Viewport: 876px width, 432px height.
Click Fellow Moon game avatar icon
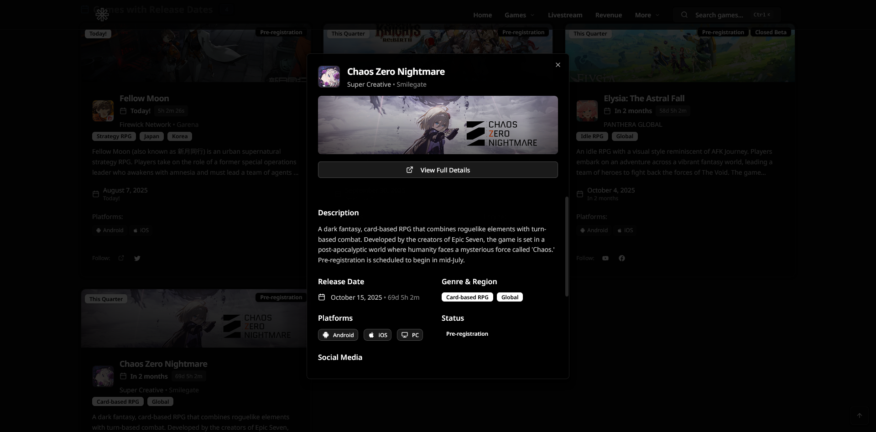pyautogui.click(x=103, y=111)
